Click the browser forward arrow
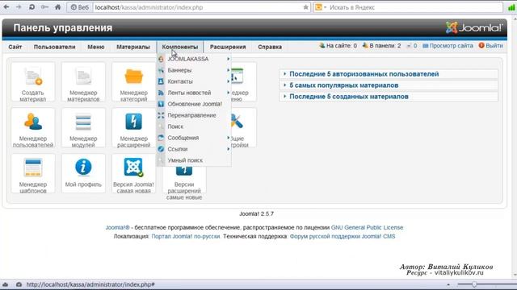The image size is (517, 290). pos(19,7)
